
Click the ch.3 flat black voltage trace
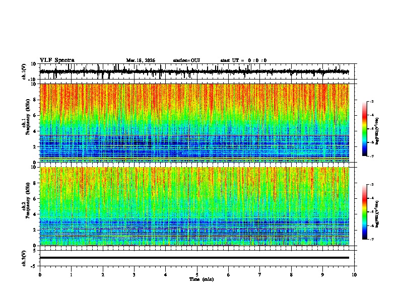click(194, 258)
